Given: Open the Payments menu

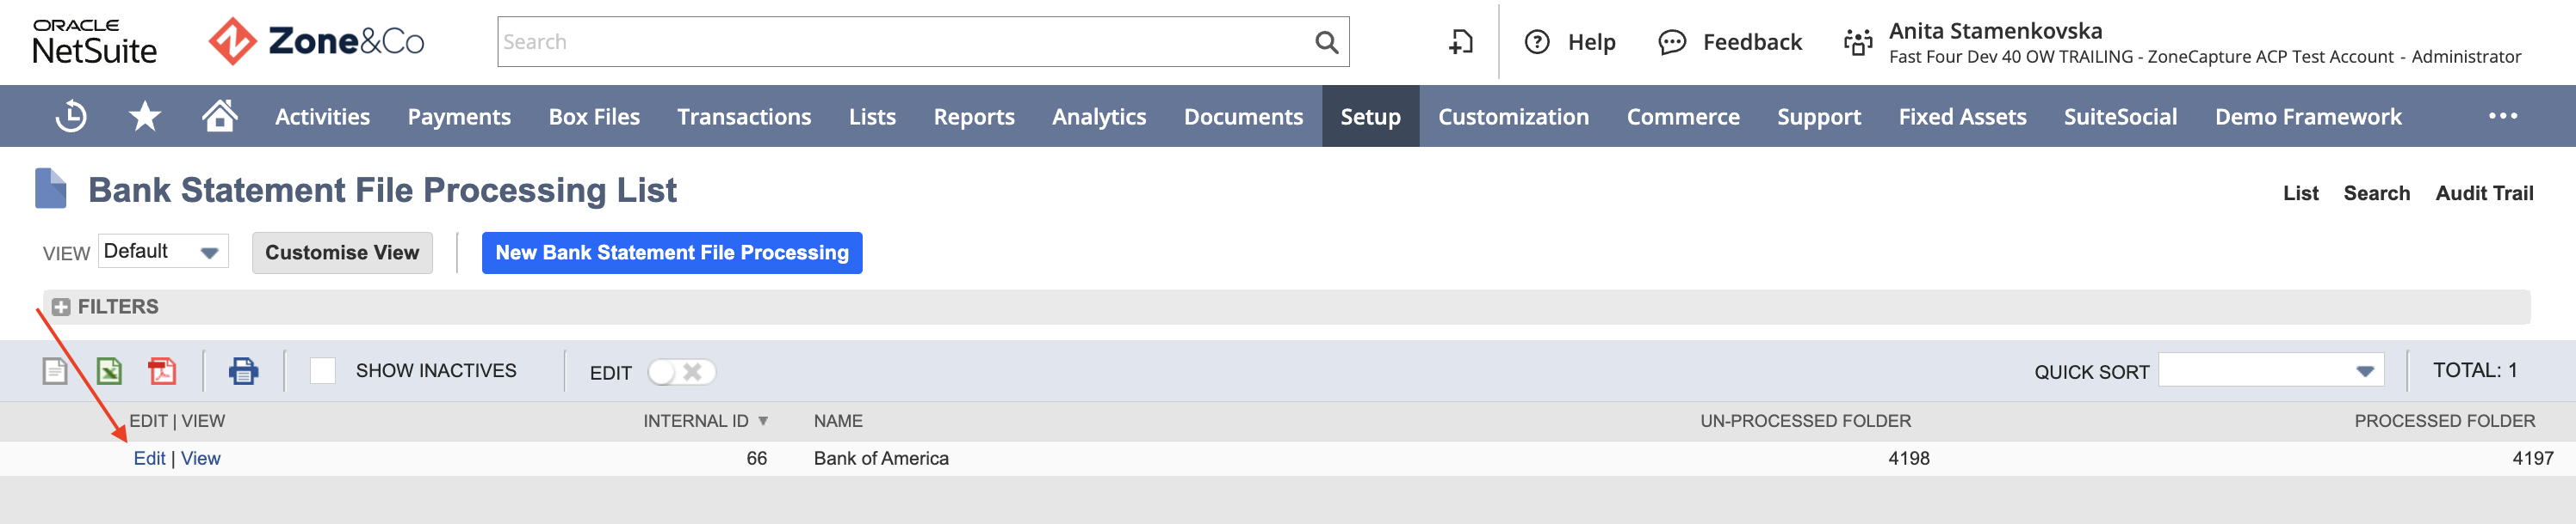Looking at the screenshot, I should tap(459, 117).
